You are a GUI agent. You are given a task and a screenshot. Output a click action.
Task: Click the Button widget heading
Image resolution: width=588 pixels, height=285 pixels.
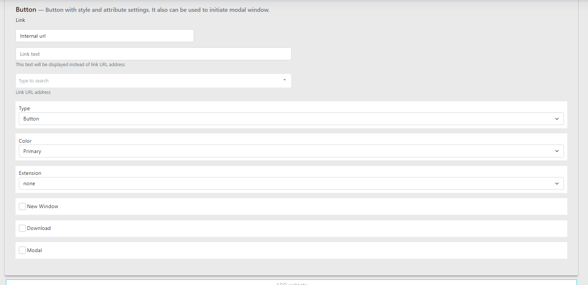(26, 10)
